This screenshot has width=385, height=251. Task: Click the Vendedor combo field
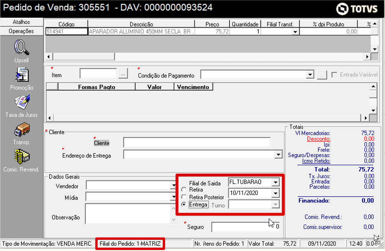[x=129, y=185]
